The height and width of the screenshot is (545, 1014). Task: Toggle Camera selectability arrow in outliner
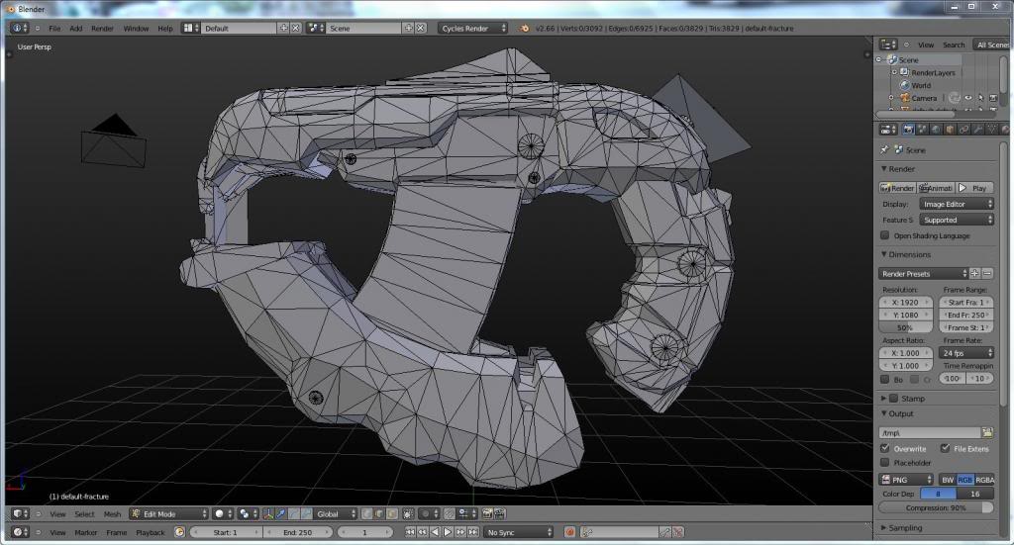[x=980, y=98]
